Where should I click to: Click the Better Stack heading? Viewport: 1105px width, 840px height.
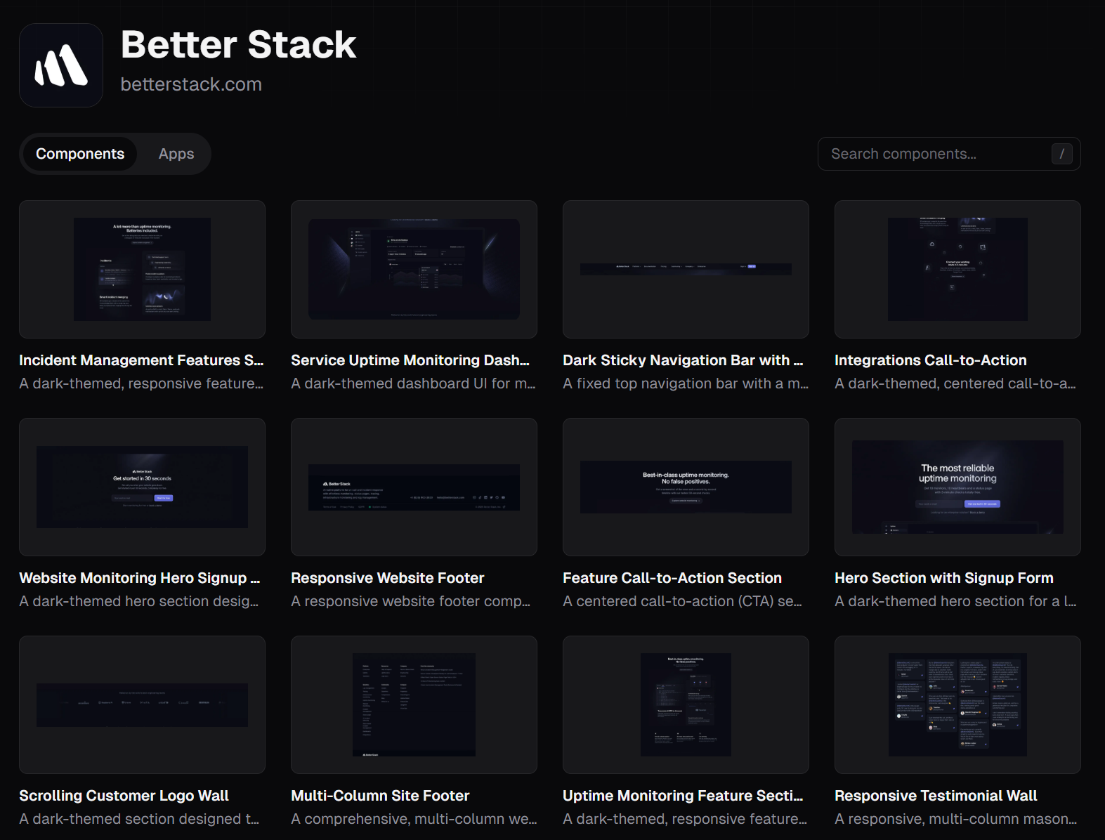239,44
